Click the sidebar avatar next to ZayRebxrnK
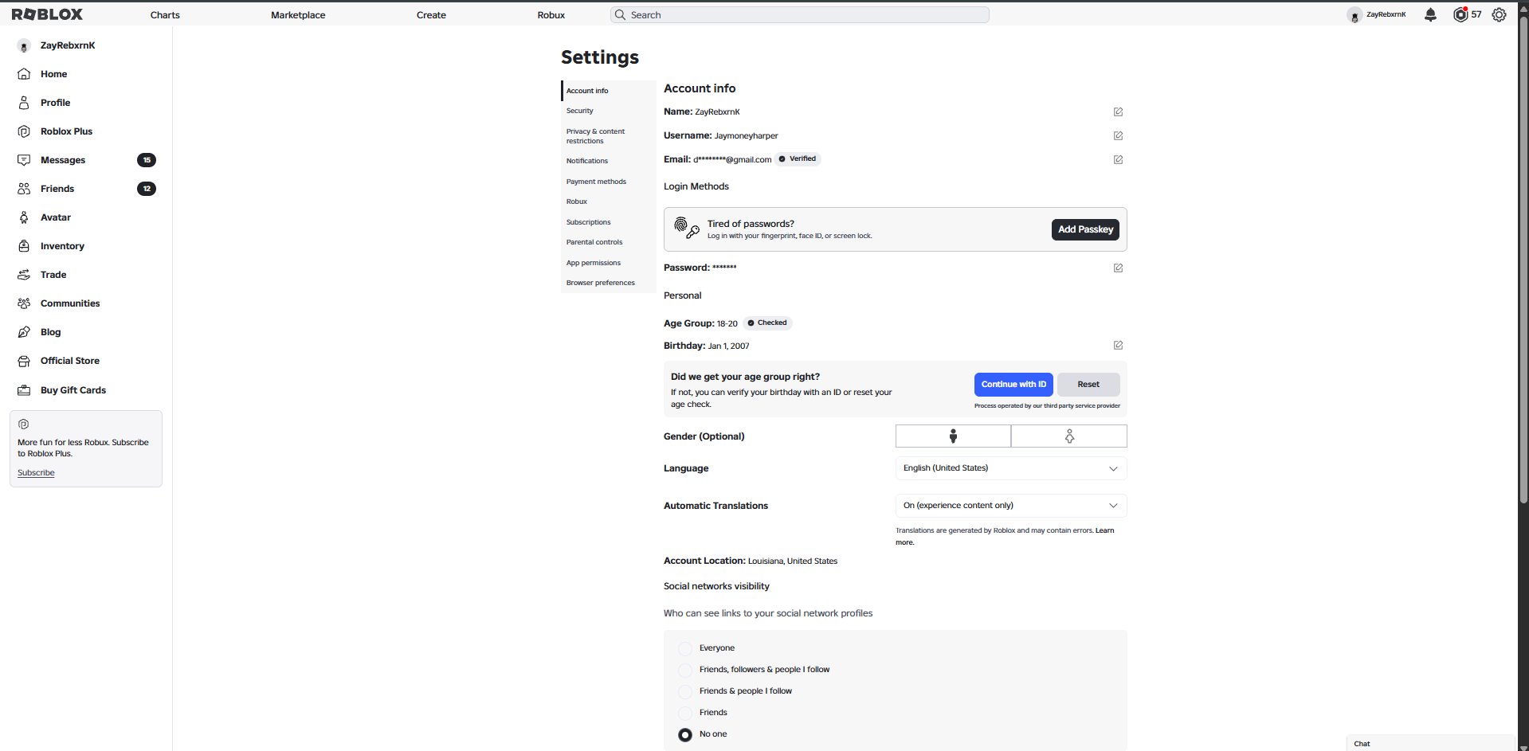This screenshot has height=751, width=1529. coord(24,46)
